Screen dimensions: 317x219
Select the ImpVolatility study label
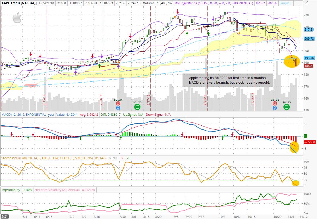11,190
